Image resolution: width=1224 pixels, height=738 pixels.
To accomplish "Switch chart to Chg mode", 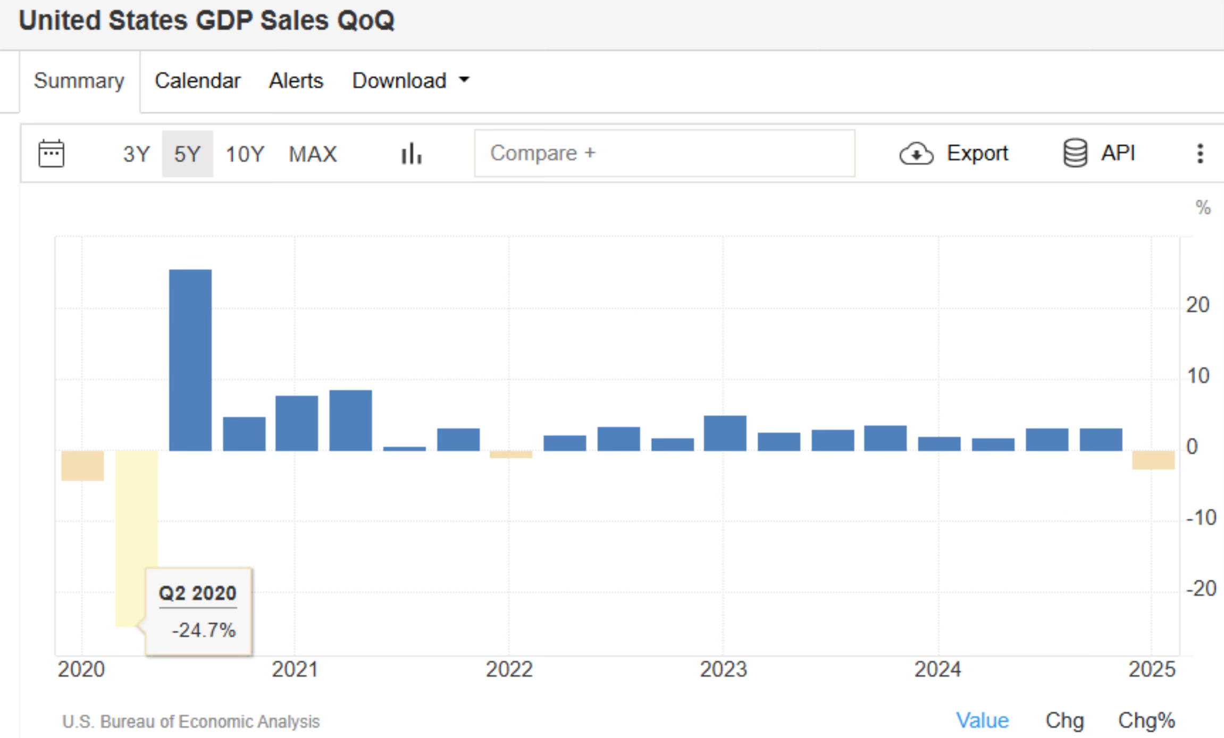I will point(1064,720).
